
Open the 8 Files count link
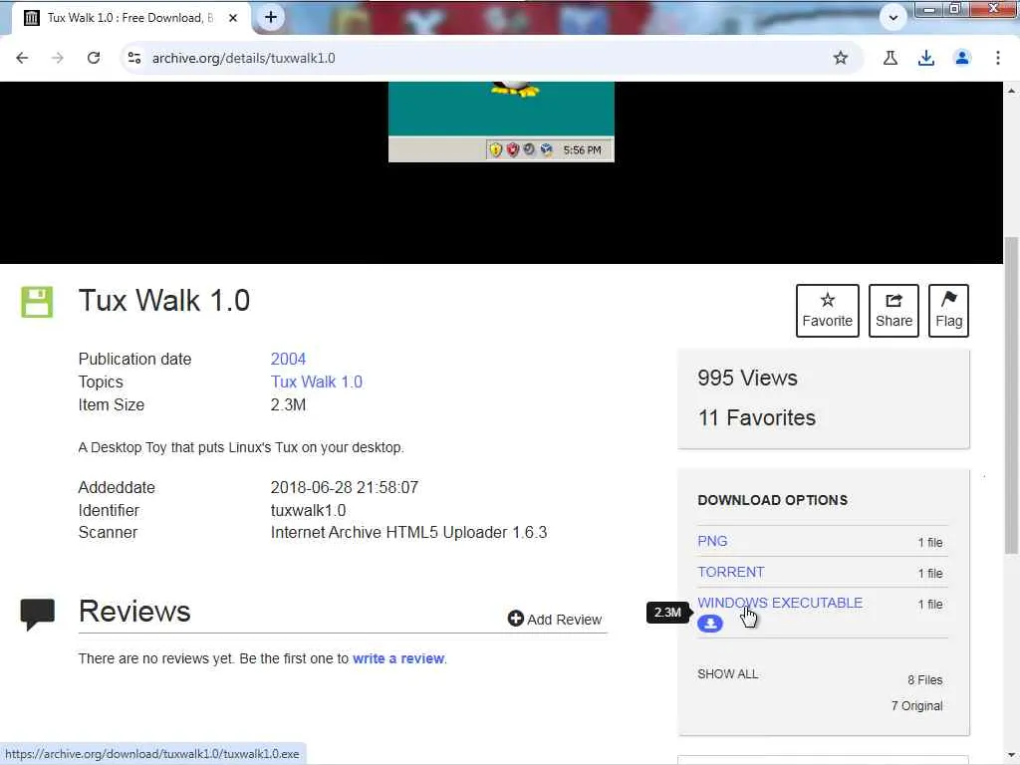925,679
